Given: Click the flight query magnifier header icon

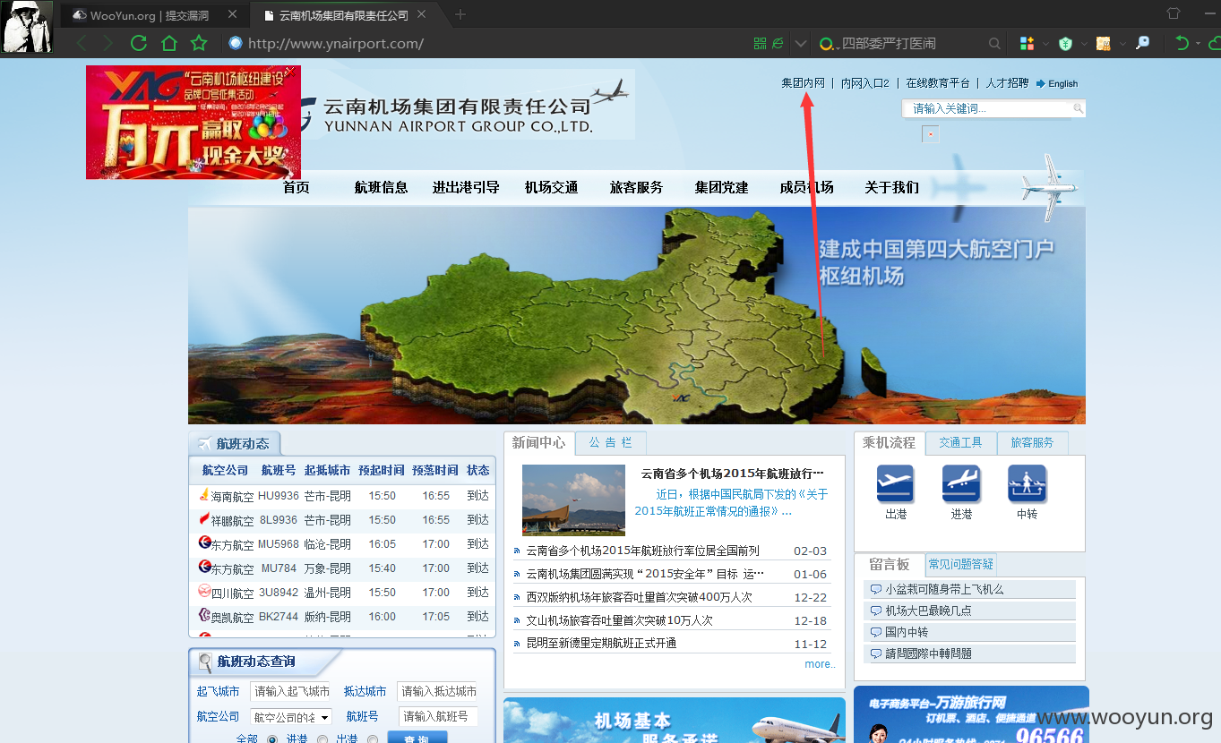Looking at the screenshot, I should tap(205, 662).
